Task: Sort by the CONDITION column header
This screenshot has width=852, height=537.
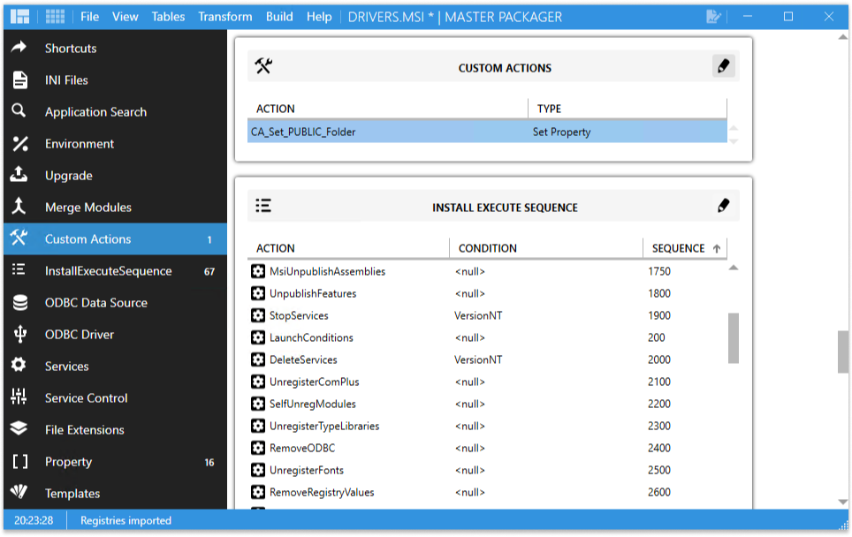Action: [546, 248]
